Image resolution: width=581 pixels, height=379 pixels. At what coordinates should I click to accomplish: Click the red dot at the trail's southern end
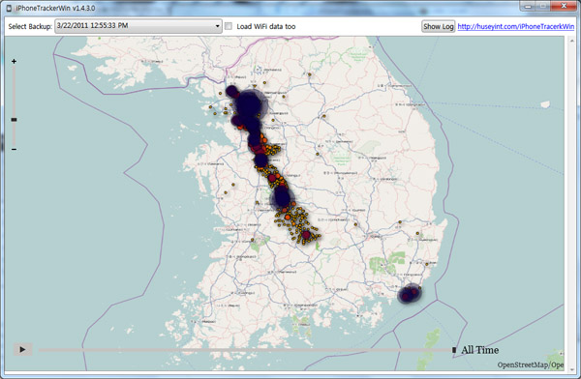pos(306,235)
